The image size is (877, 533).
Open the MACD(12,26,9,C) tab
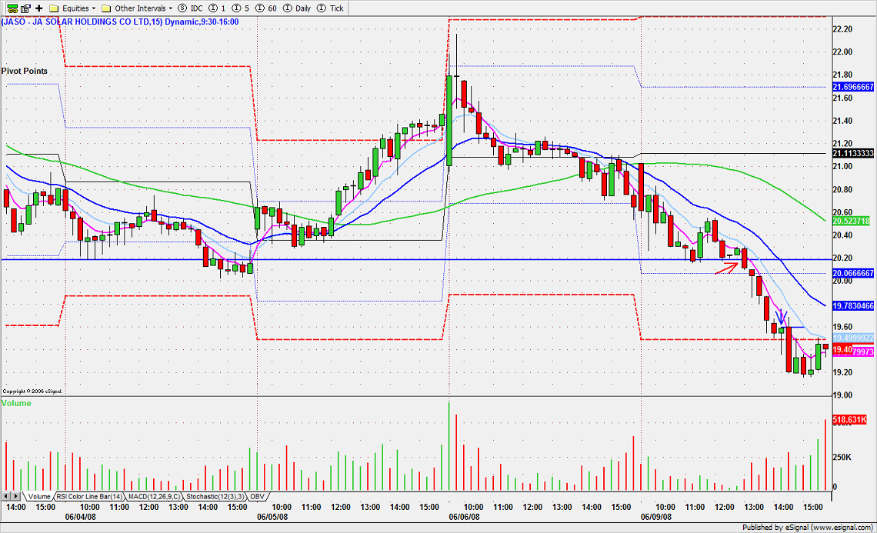click(154, 497)
